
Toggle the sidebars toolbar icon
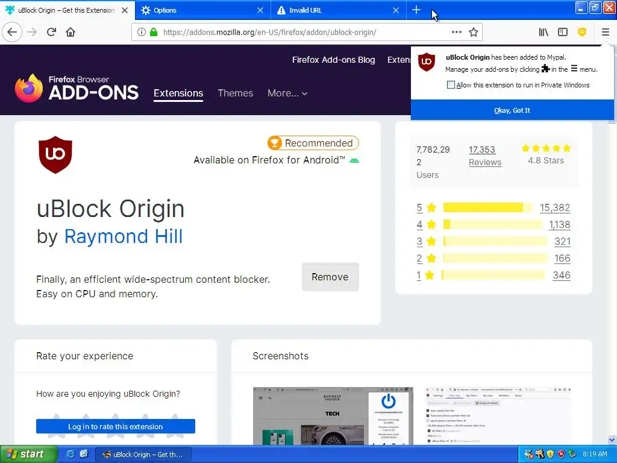[x=563, y=32]
